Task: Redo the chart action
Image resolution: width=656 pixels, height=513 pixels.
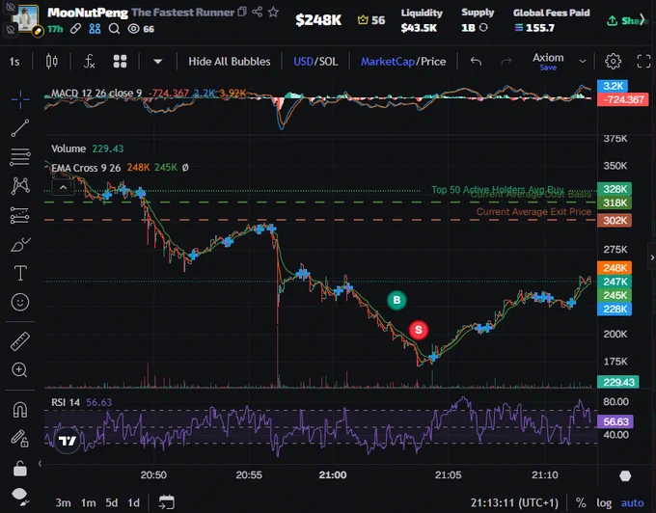Action: [506, 62]
